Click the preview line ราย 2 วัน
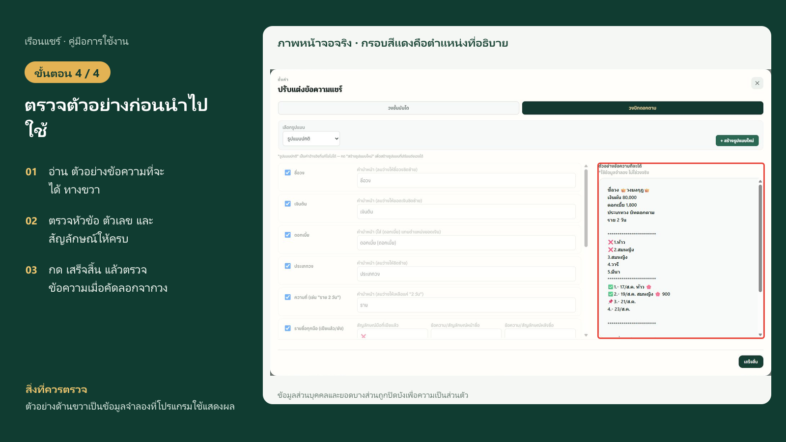 [617, 220]
